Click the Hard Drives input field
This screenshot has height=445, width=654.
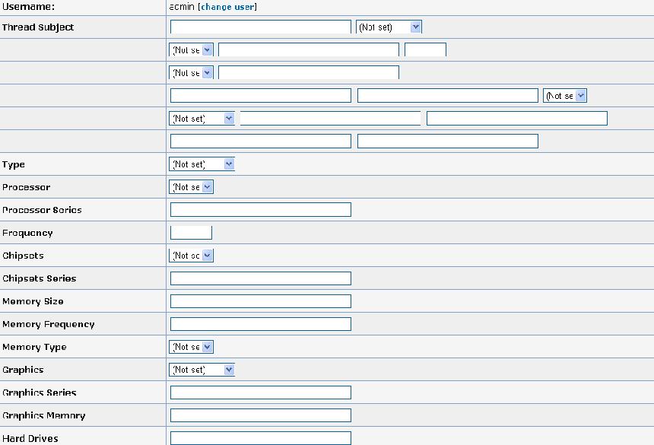(x=260, y=438)
